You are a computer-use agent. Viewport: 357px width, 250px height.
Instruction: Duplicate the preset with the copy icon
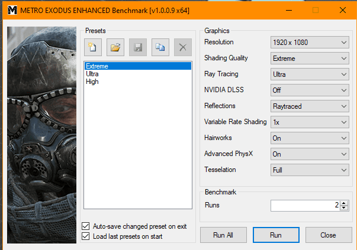coord(160,47)
